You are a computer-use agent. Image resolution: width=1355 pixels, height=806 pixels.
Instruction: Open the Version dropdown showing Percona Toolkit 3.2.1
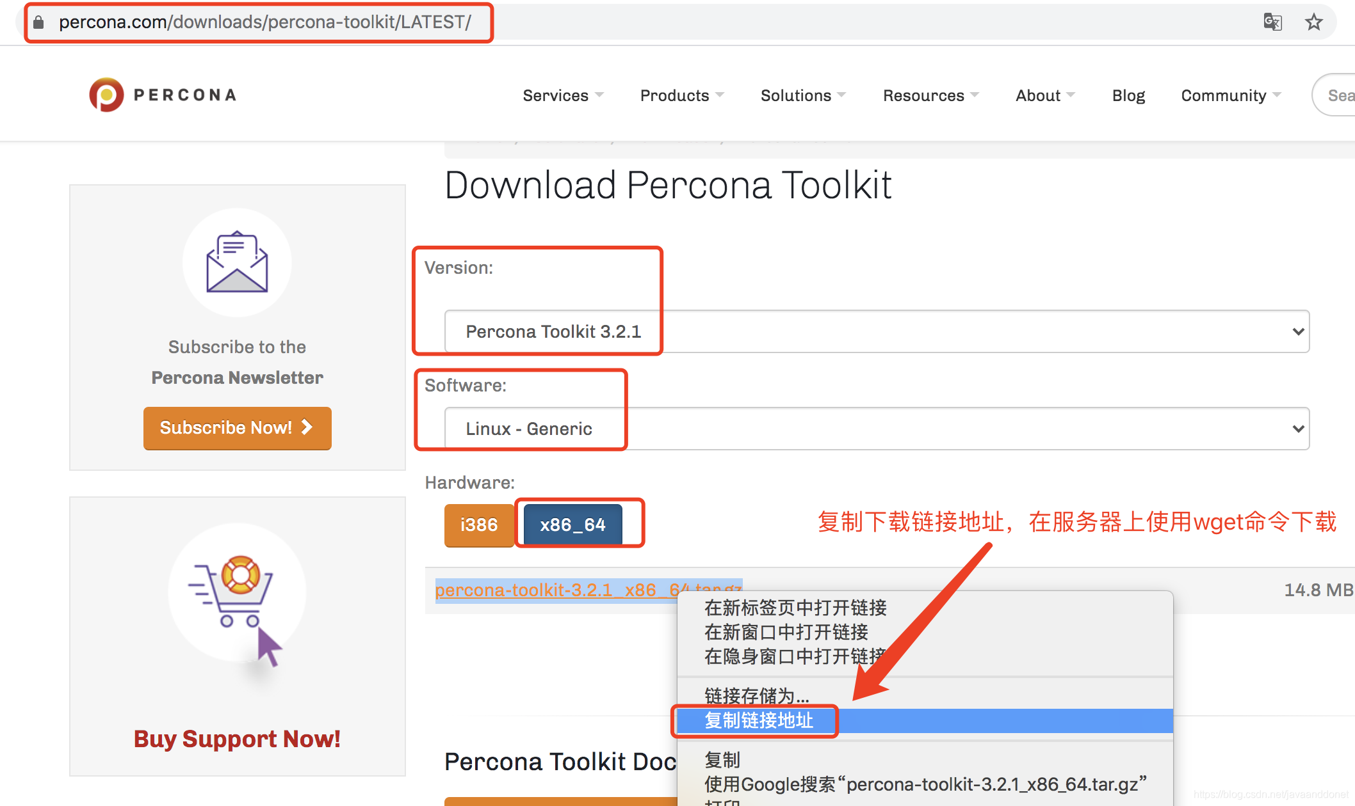point(876,331)
